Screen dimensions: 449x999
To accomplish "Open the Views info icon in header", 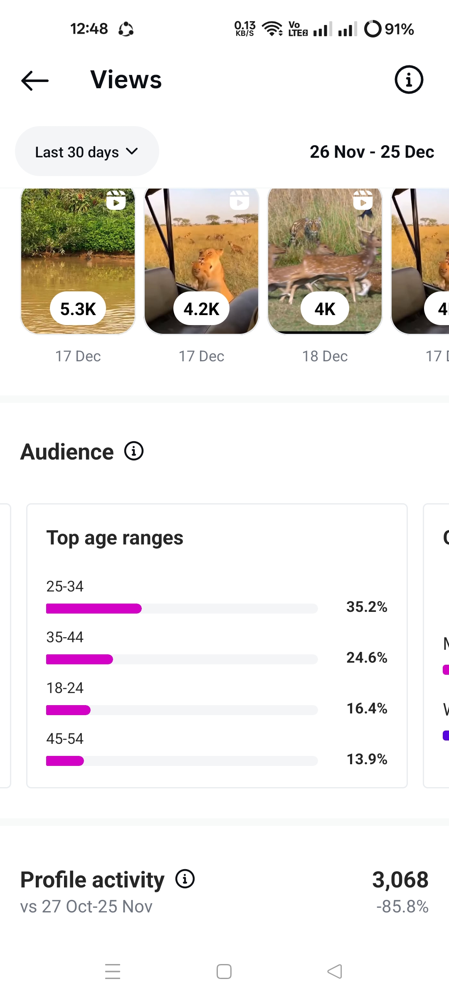I will [x=409, y=80].
